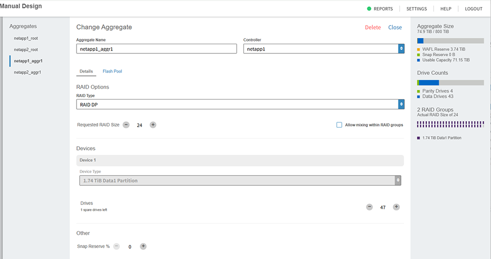Click the Aggregates sidebar heading
Screen dimensions: 491x259
(23, 27)
